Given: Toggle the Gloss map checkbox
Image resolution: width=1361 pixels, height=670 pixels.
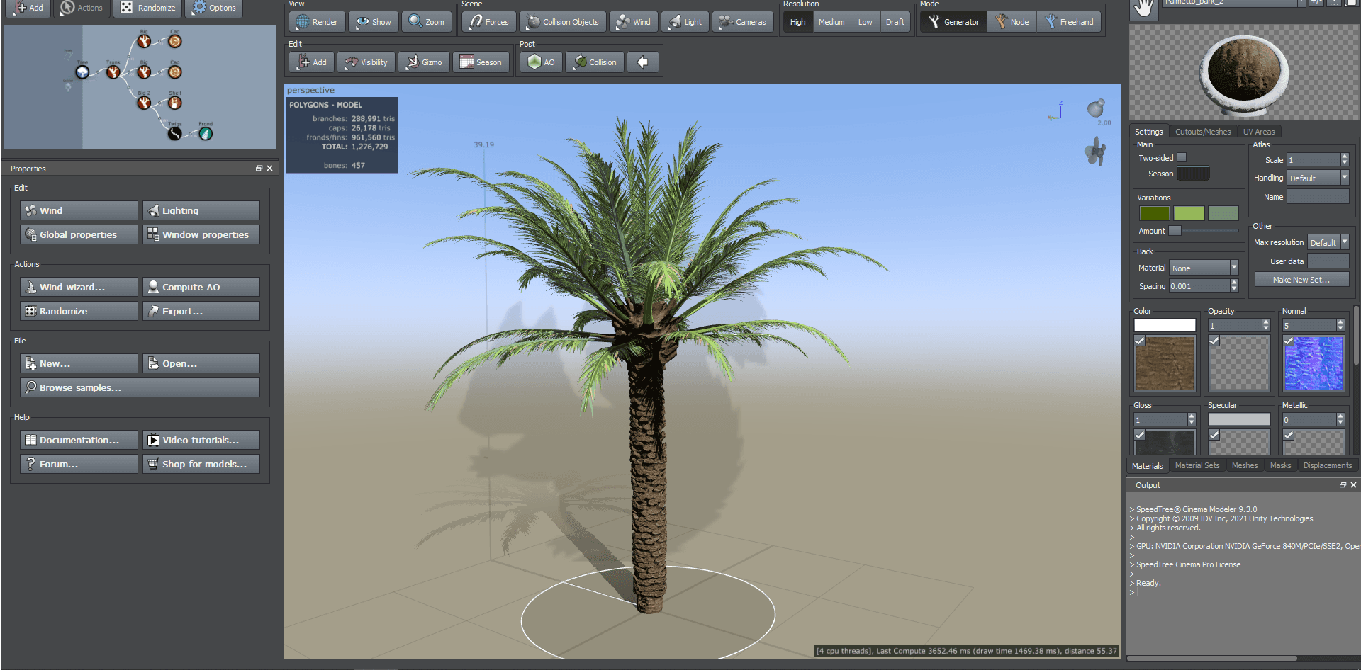Looking at the screenshot, I should click(1140, 435).
